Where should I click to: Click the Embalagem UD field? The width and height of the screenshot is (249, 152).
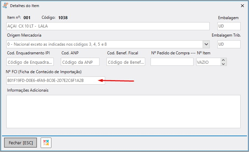[229, 26]
